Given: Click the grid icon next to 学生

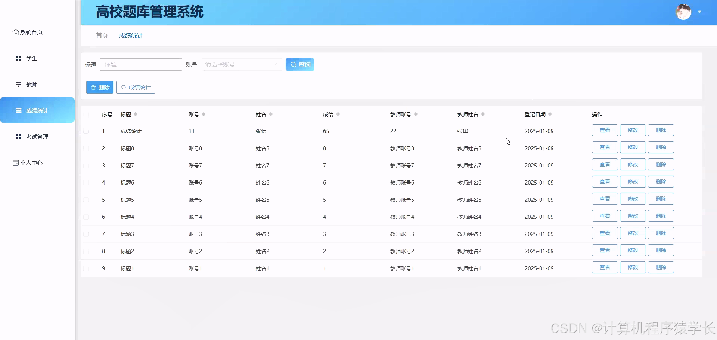Looking at the screenshot, I should 19,58.
